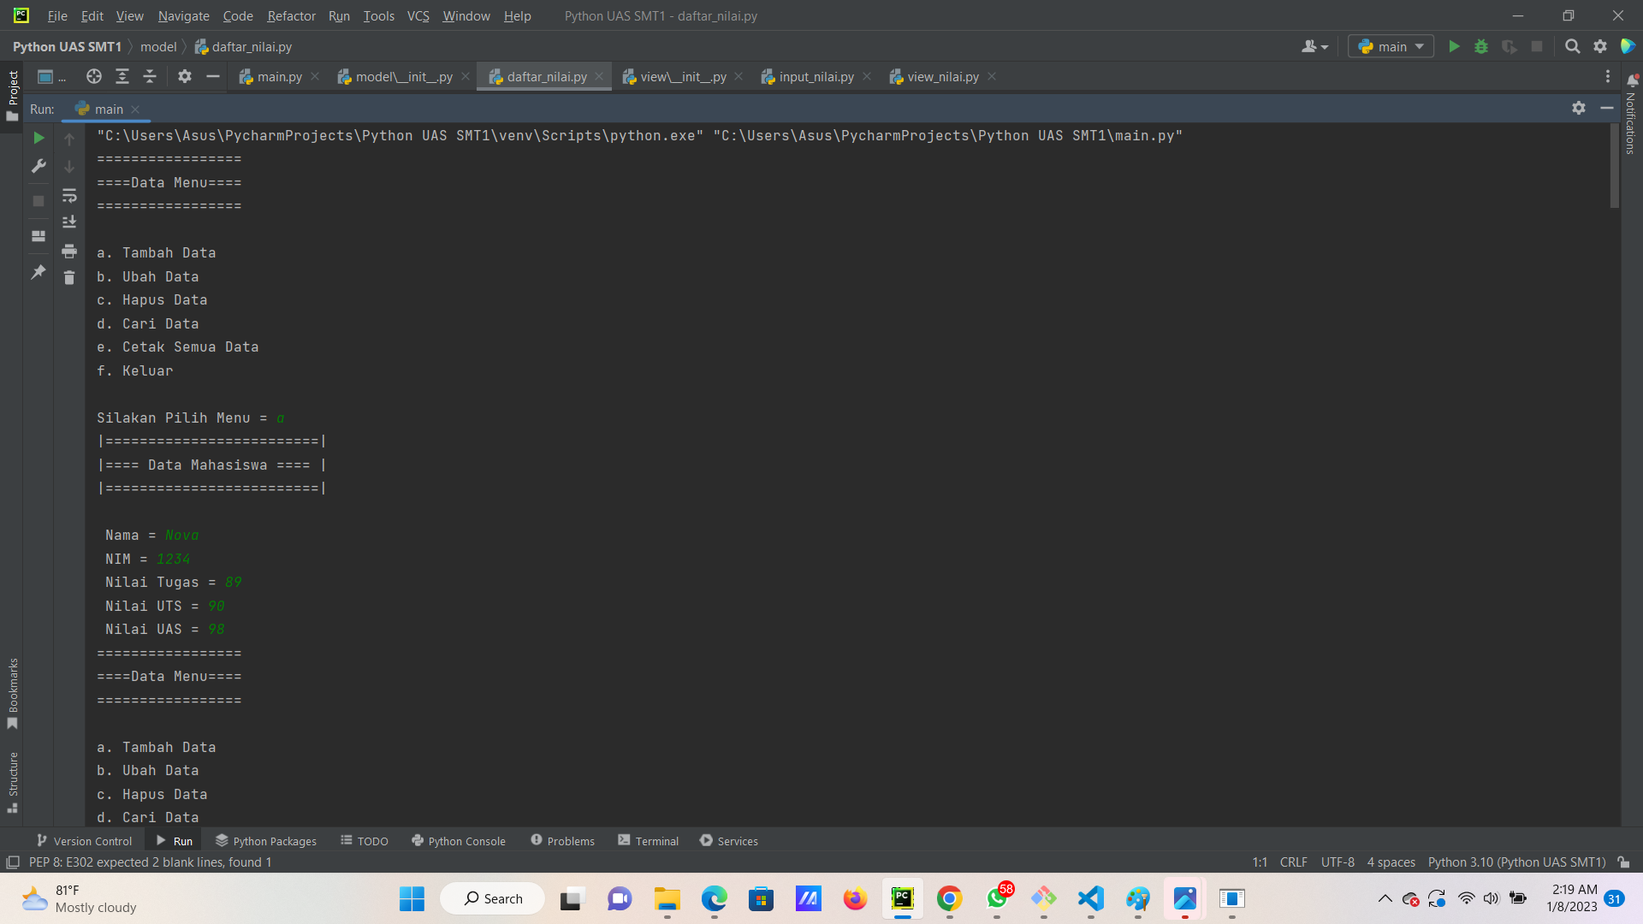Click the console vertical scrollbar thumb
Screen dimensions: 1643x924
pos(1614,167)
